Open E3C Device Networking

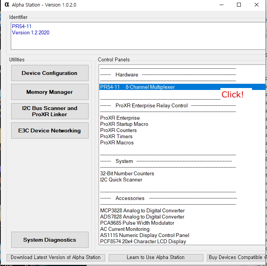50,130
